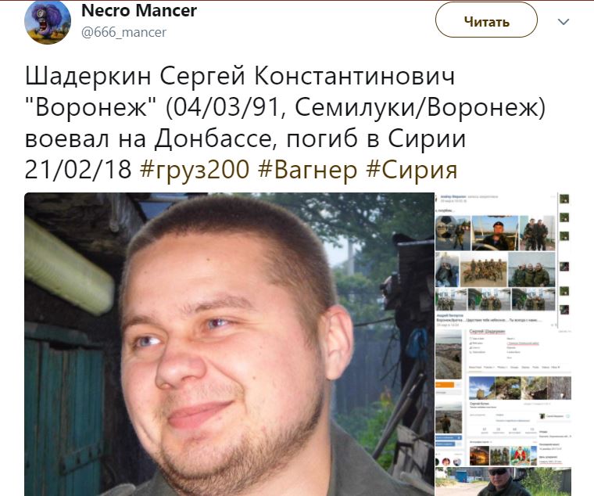Open the #Вагнер hashtag
The width and height of the screenshot is (594, 496).
[x=308, y=170]
